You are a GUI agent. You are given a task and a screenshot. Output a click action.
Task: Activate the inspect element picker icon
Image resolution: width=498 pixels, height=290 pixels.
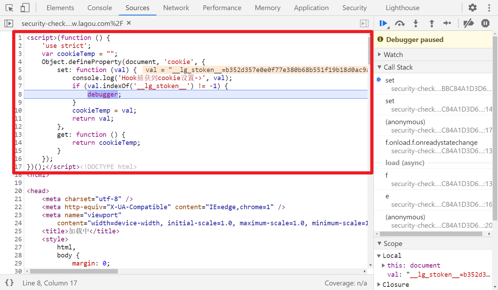coord(9,8)
